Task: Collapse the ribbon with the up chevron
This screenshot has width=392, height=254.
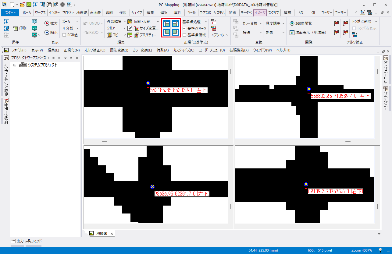Action: pyautogui.click(x=356, y=13)
